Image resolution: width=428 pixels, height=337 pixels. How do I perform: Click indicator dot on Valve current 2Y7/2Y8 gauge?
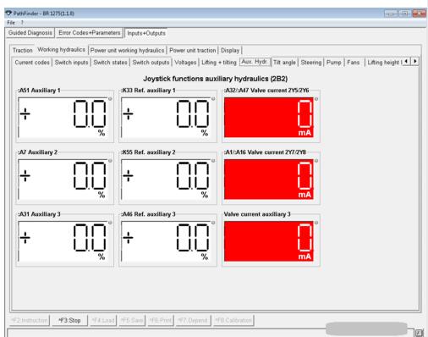click(316, 161)
